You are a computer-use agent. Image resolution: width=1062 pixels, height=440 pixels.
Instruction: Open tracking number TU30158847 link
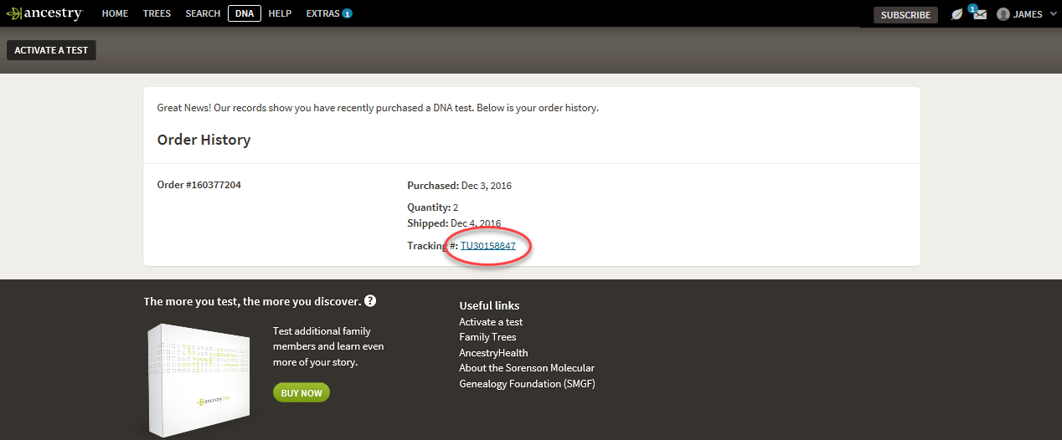[487, 246]
